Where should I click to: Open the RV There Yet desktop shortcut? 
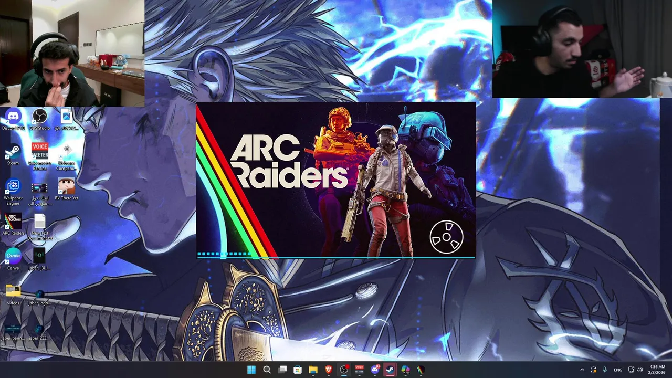(66, 190)
